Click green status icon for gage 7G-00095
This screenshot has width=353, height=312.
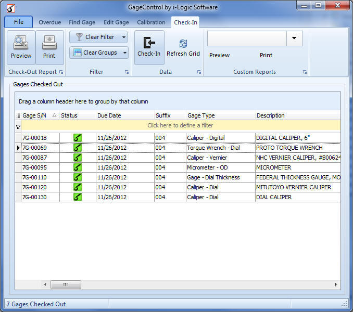[78, 167]
